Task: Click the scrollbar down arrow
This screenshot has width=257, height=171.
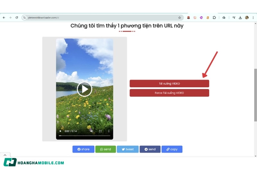Action: (x=255, y=156)
